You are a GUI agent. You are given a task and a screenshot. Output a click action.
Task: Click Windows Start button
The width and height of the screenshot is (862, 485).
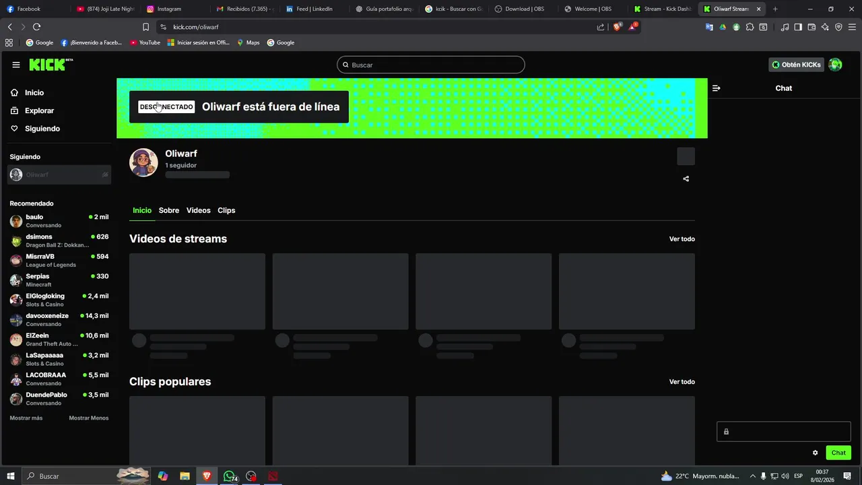(10, 476)
